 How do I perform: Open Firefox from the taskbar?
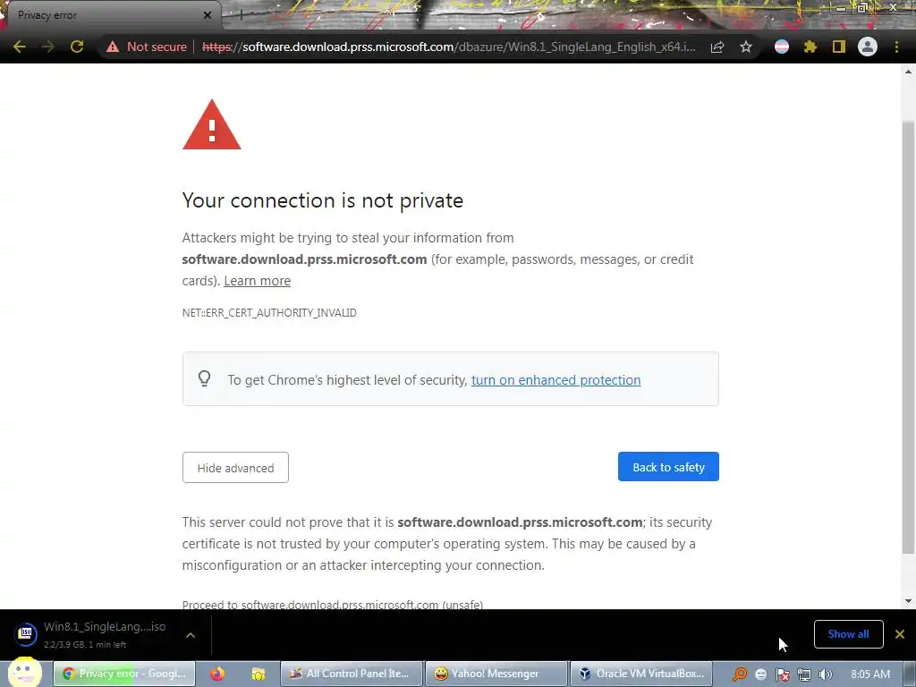point(217,674)
